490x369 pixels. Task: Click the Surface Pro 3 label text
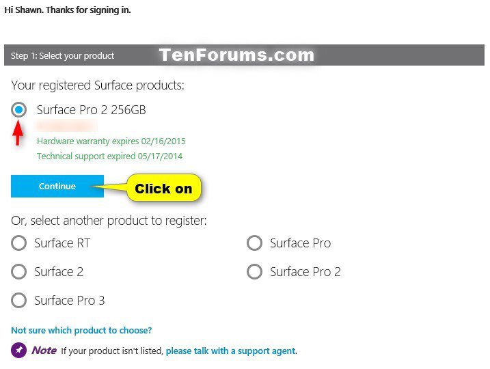point(70,301)
